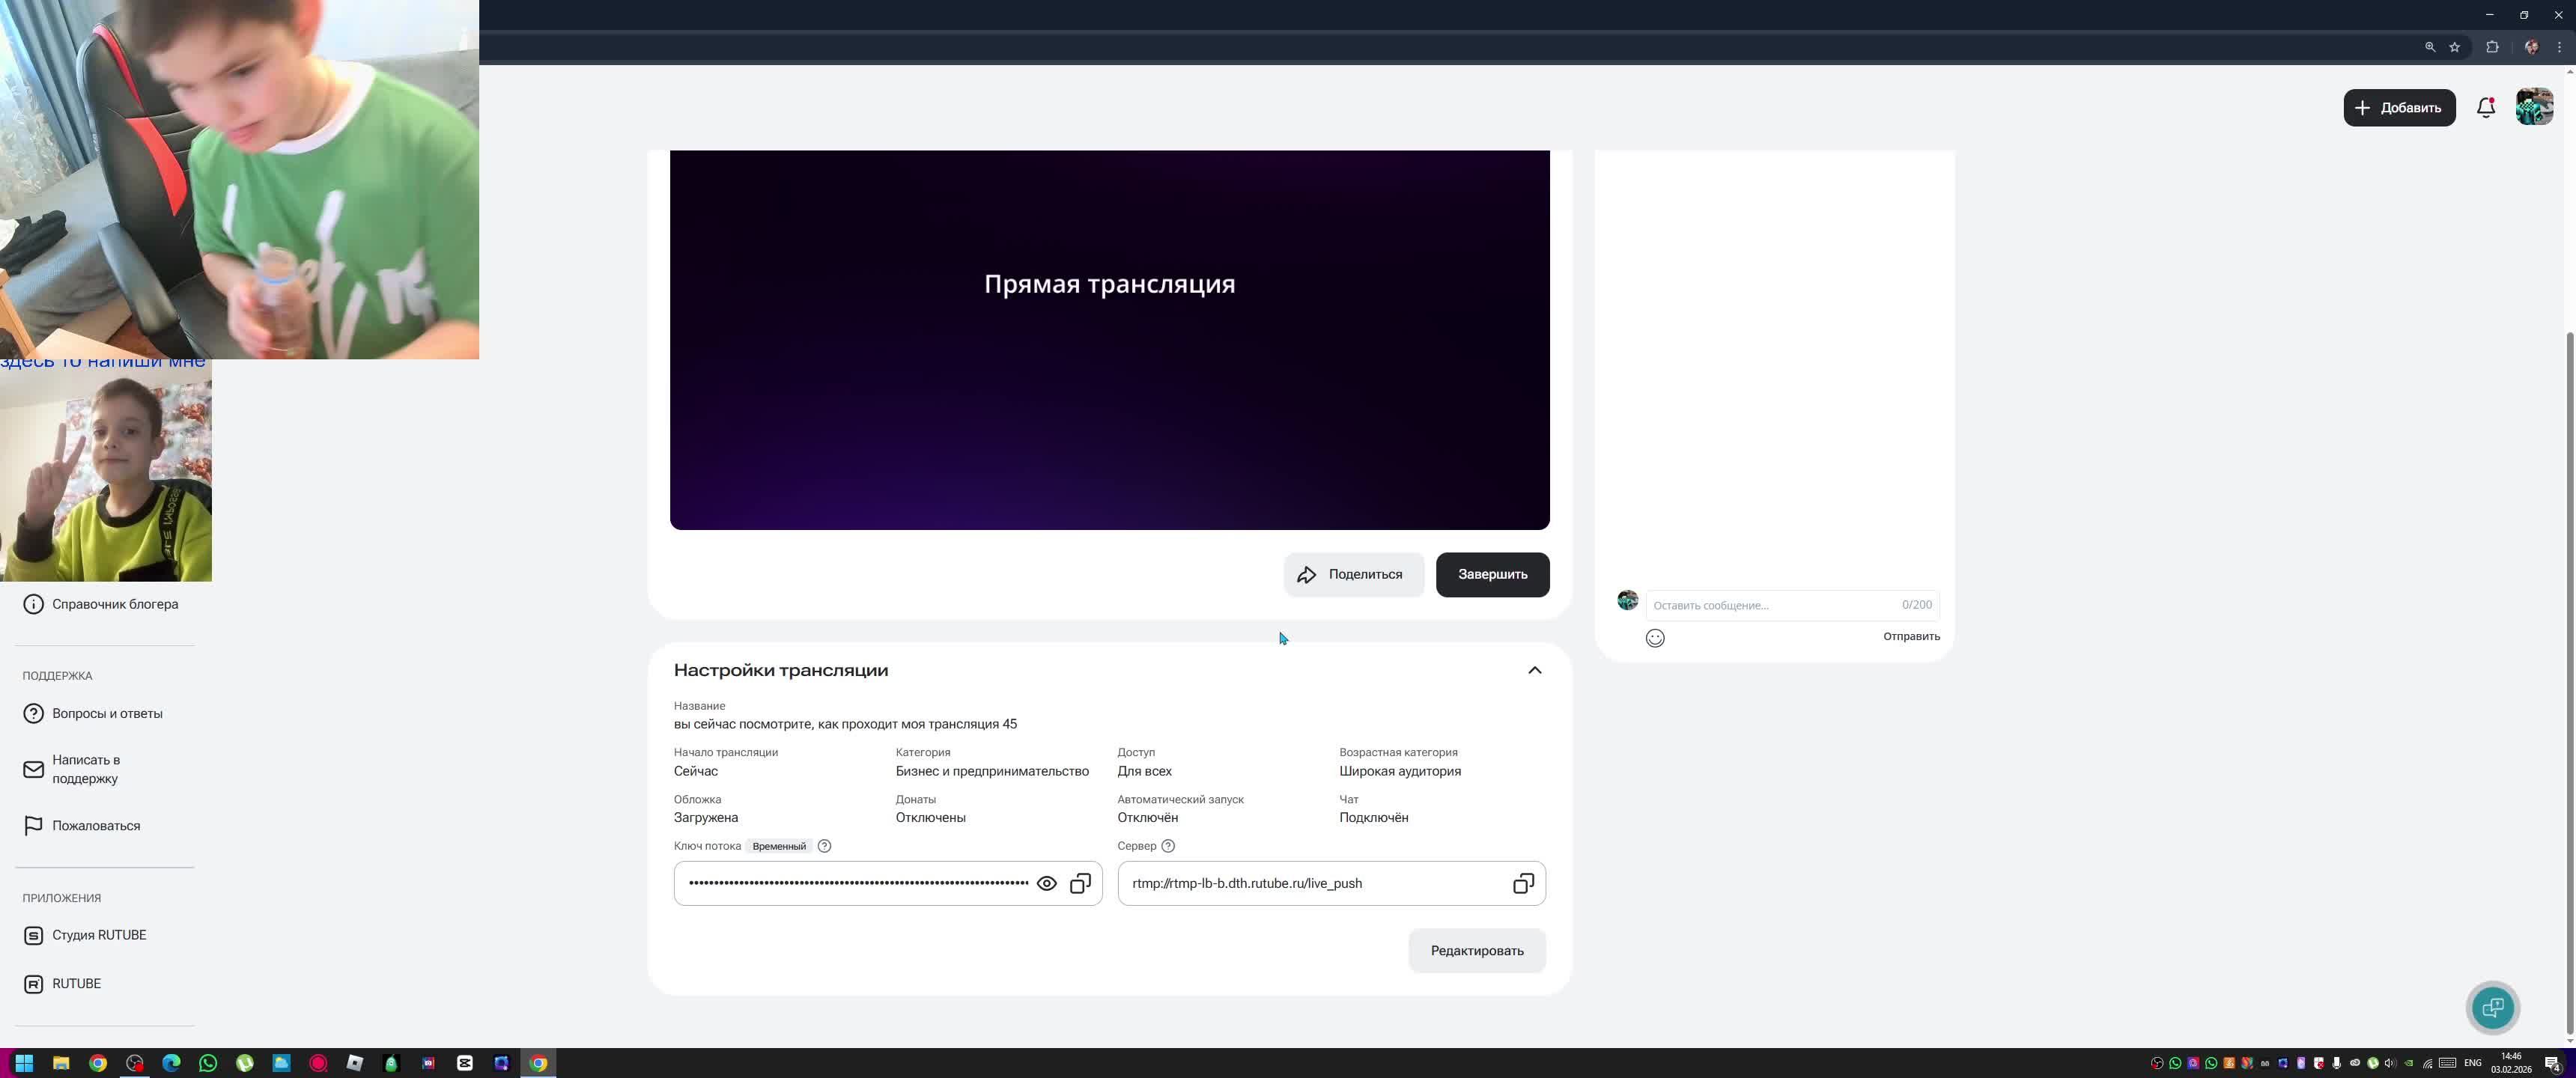Copy the stream key
The height and width of the screenshot is (1078, 2576).
(x=1080, y=884)
